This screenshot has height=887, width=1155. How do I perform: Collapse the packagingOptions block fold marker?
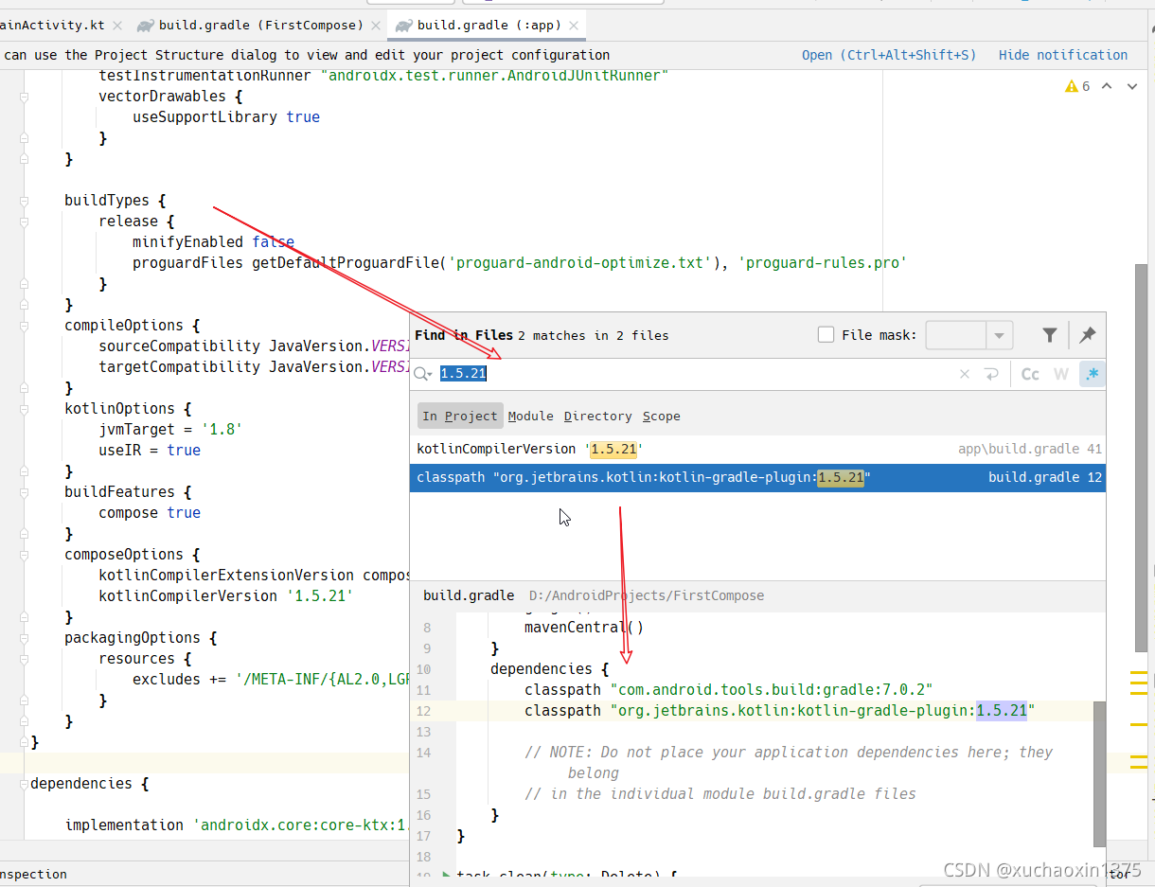tap(24, 638)
